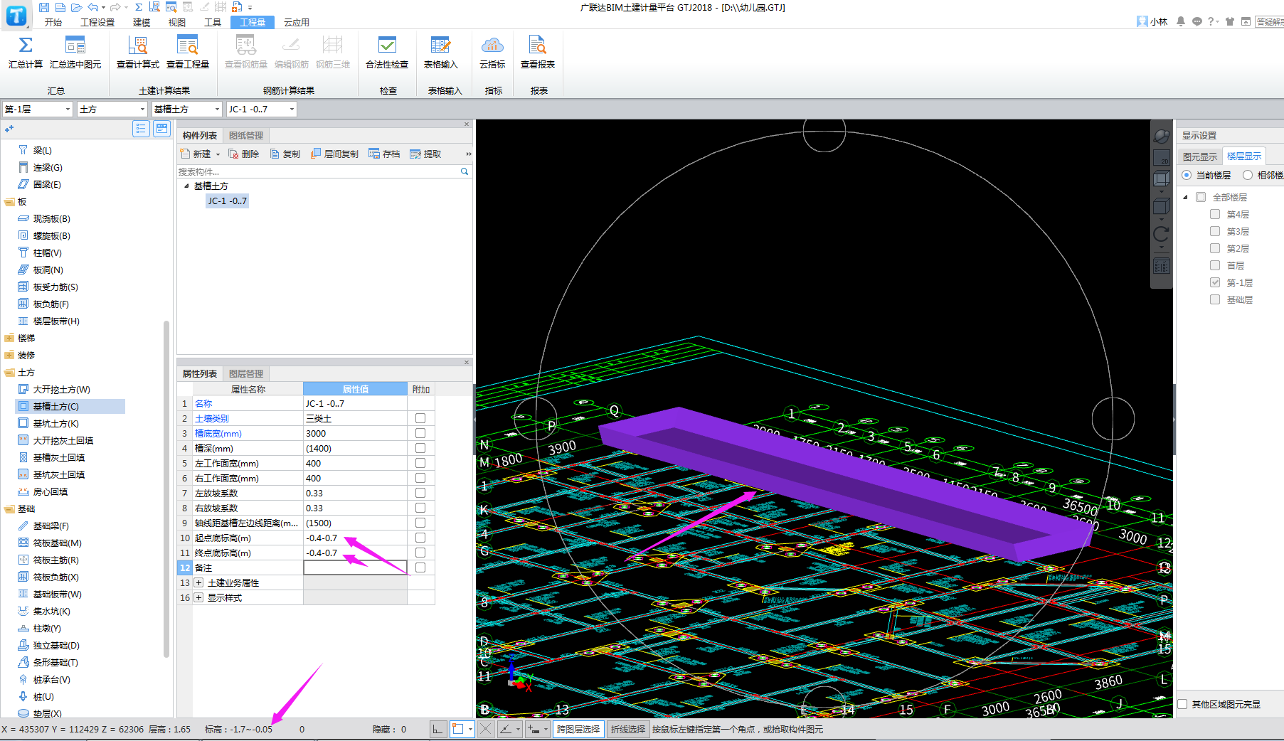Click the search magnifier in component search
Image resolution: width=1284 pixels, height=741 pixels.
pyautogui.click(x=465, y=171)
